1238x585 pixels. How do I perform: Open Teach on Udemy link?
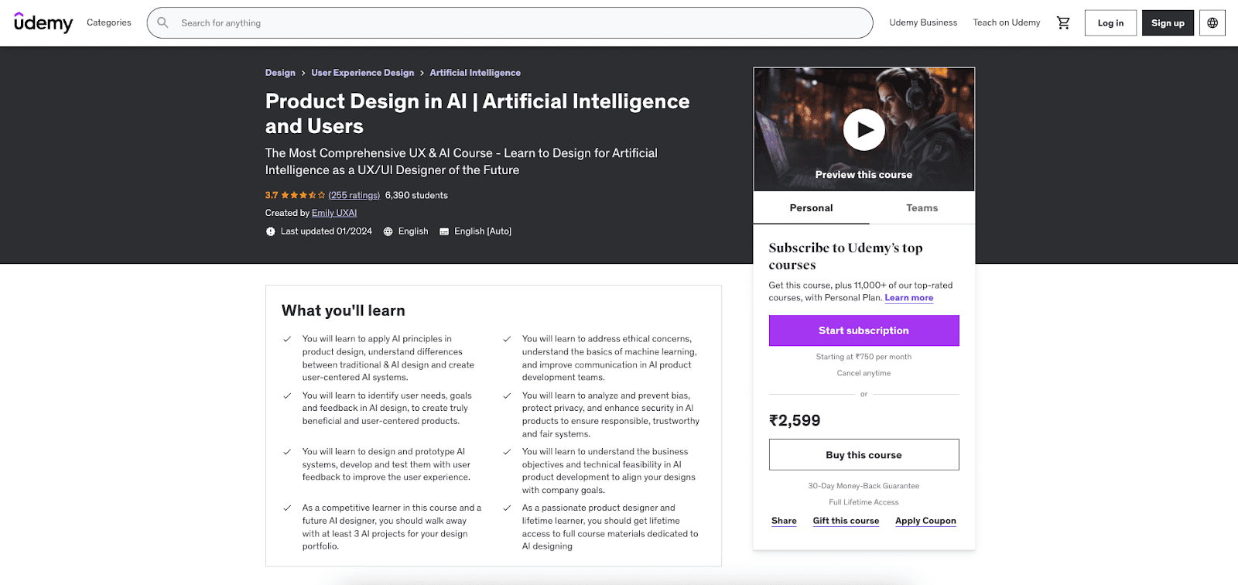click(1007, 23)
